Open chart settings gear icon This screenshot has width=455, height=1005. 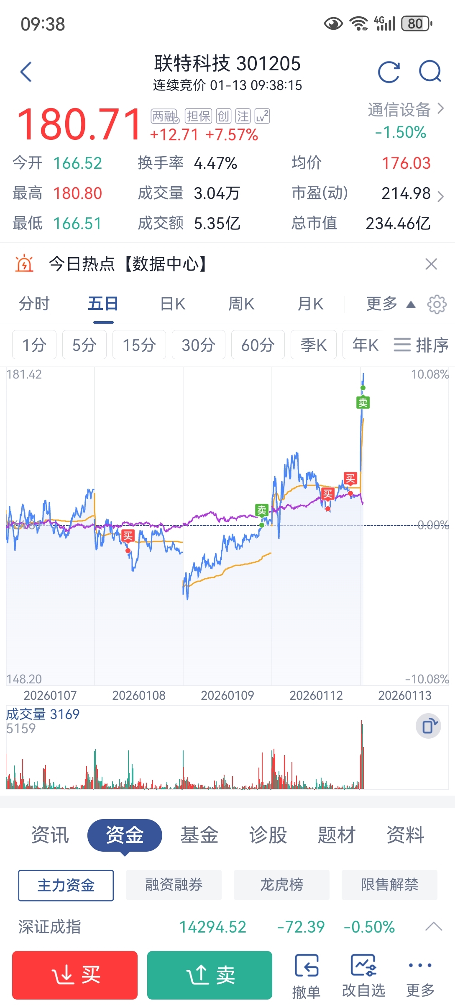[x=437, y=304]
